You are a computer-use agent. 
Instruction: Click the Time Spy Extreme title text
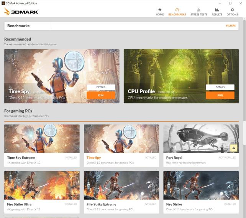21,158
